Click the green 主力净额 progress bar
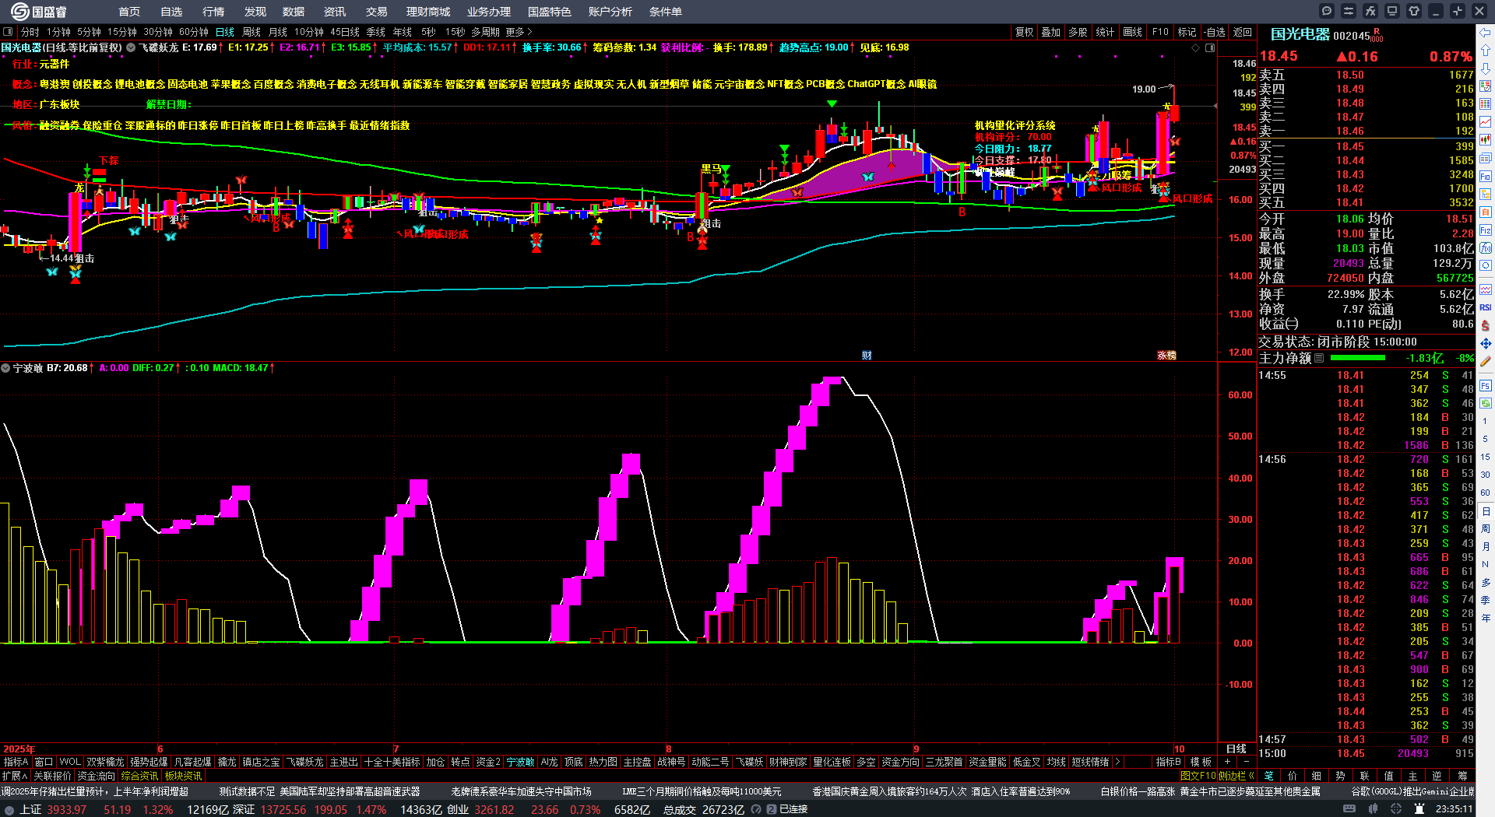1495x817 pixels. point(1358,358)
